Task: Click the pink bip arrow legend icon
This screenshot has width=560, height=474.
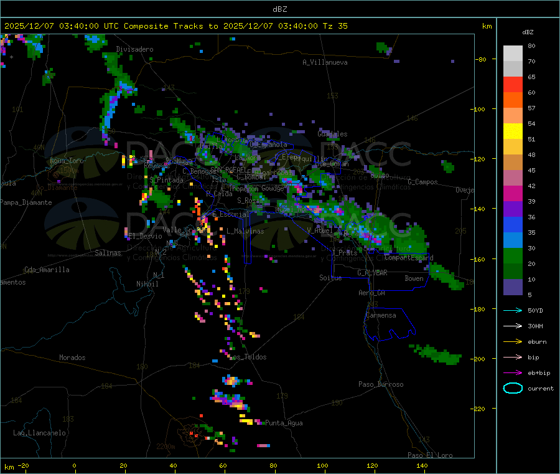Action: [x=513, y=357]
